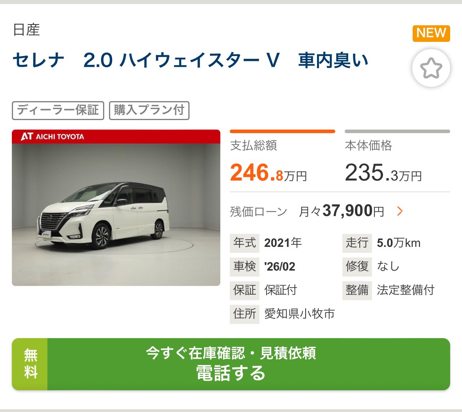The width and height of the screenshot is (462, 412).
Task: Select the 支払総額 246.8万円 price
Action: click(269, 173)
